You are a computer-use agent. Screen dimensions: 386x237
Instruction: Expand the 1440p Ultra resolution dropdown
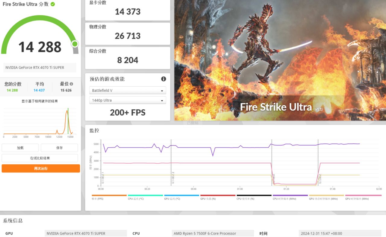coord(128,100)
